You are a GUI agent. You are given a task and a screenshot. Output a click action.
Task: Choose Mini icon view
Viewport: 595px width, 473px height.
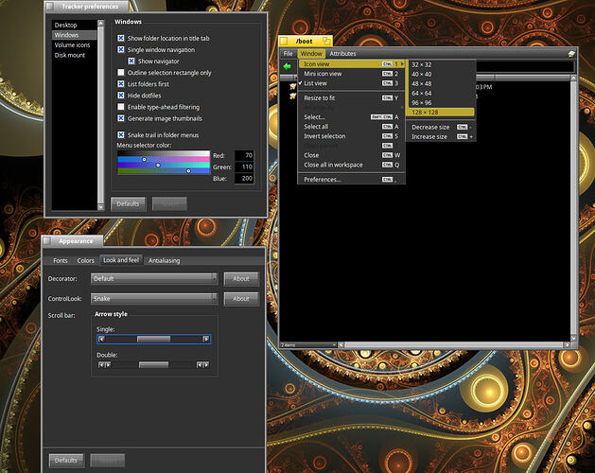coord(351,74)
